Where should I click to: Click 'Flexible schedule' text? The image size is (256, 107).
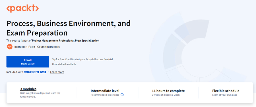(x=226, y=91)
